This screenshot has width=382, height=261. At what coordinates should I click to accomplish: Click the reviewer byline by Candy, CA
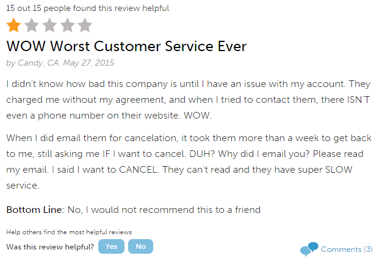[x=32, y=63]
